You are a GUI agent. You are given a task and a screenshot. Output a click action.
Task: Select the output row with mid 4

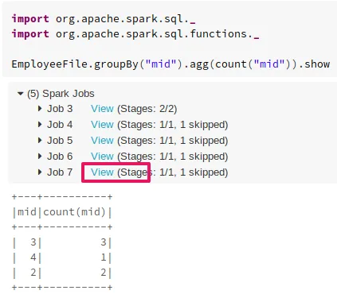click(x=62, y=257)
